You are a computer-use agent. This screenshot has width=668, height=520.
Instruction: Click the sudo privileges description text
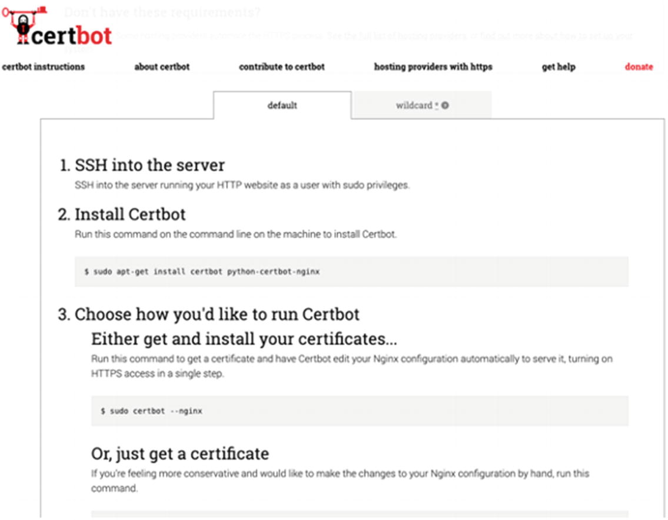pos(242,185)
